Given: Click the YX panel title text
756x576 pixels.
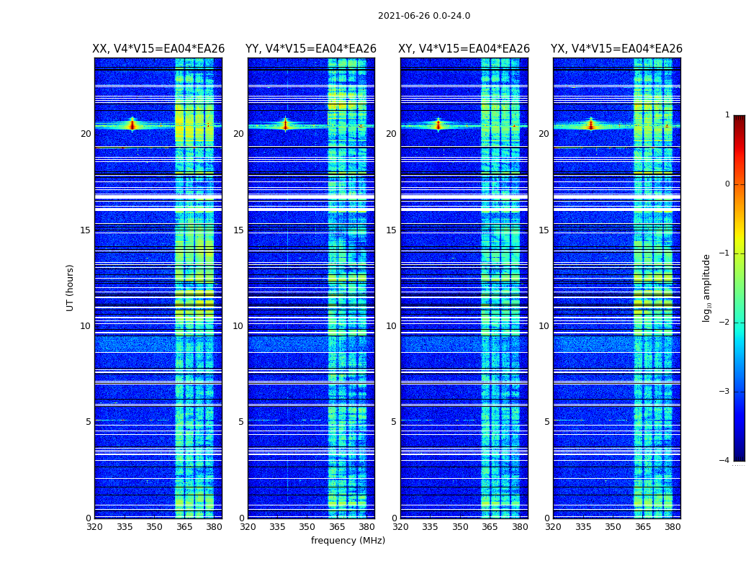Looking at the screenshot, I should (616, 49).
